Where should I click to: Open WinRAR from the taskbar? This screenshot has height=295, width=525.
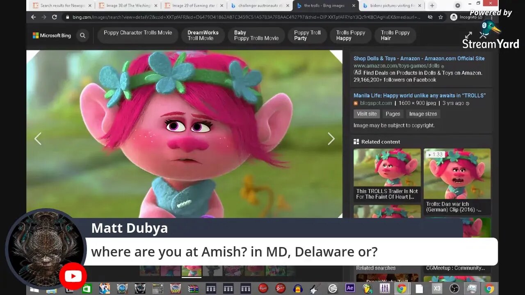pyautogui.click(x=193, y=289)
